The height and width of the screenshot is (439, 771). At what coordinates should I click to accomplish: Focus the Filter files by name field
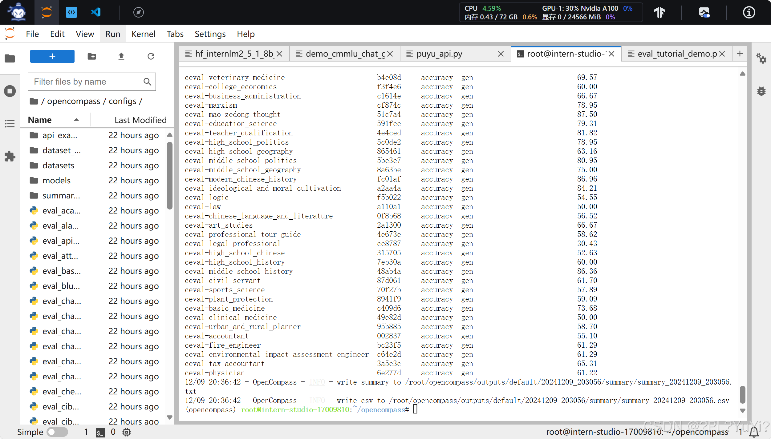point(86,82)
